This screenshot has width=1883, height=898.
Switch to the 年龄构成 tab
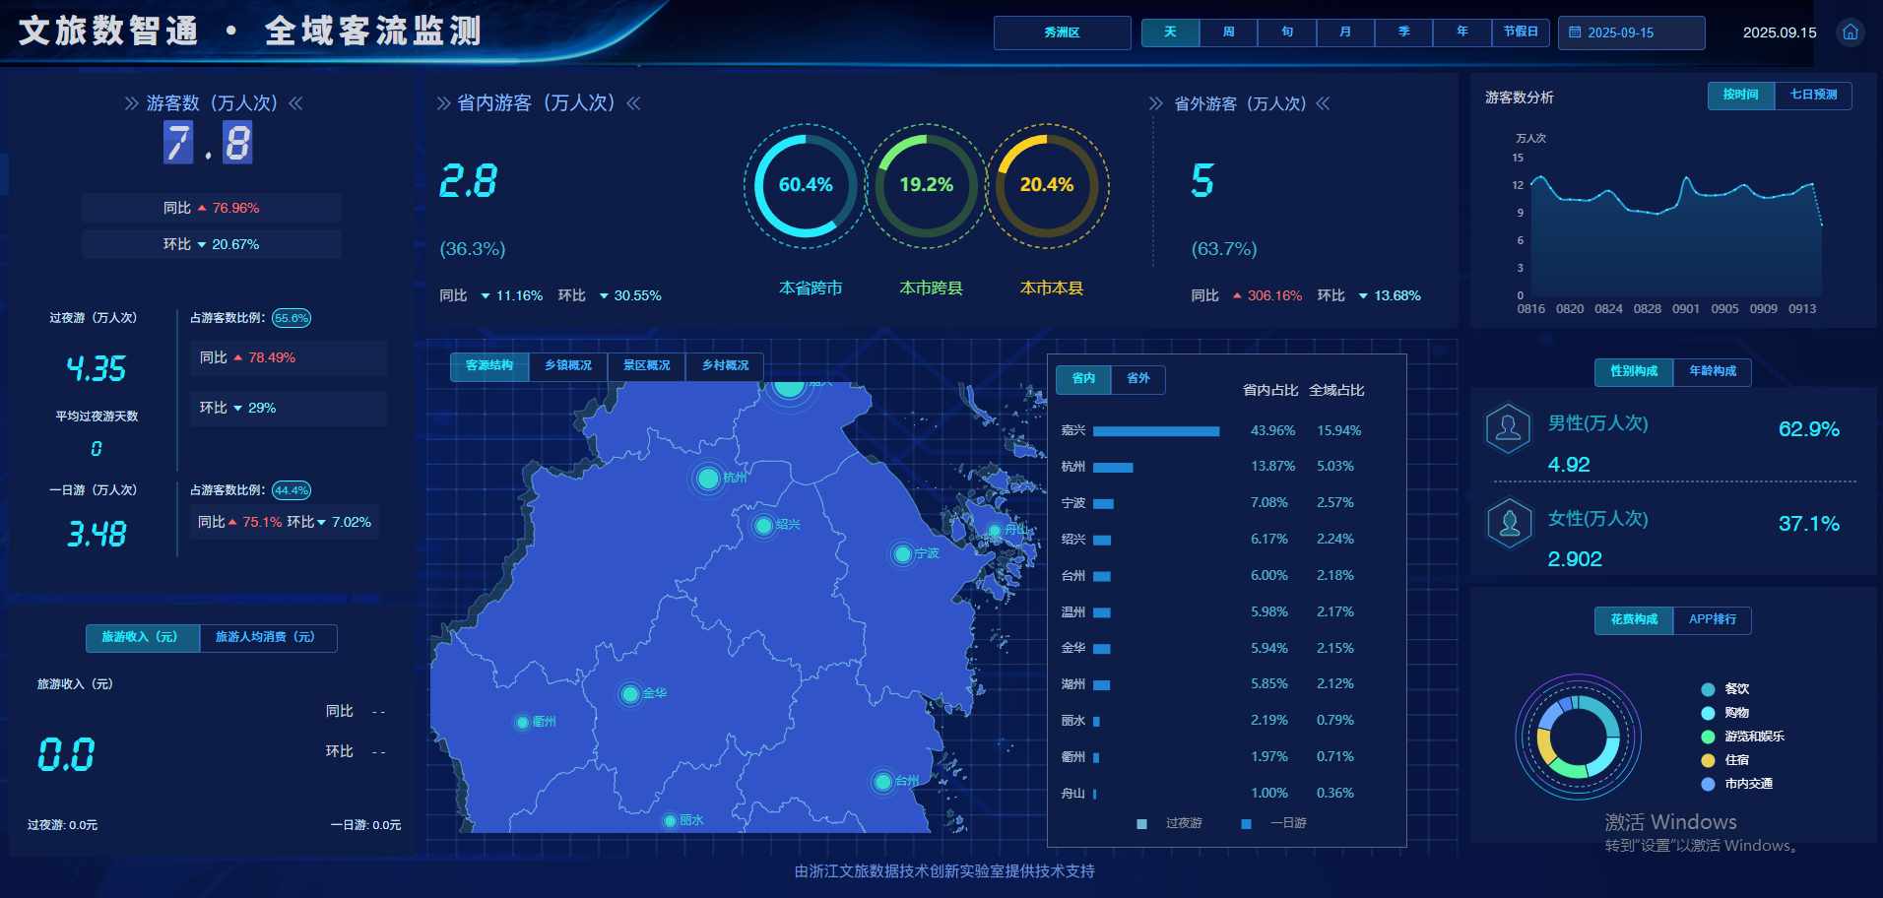point(1713,371)
